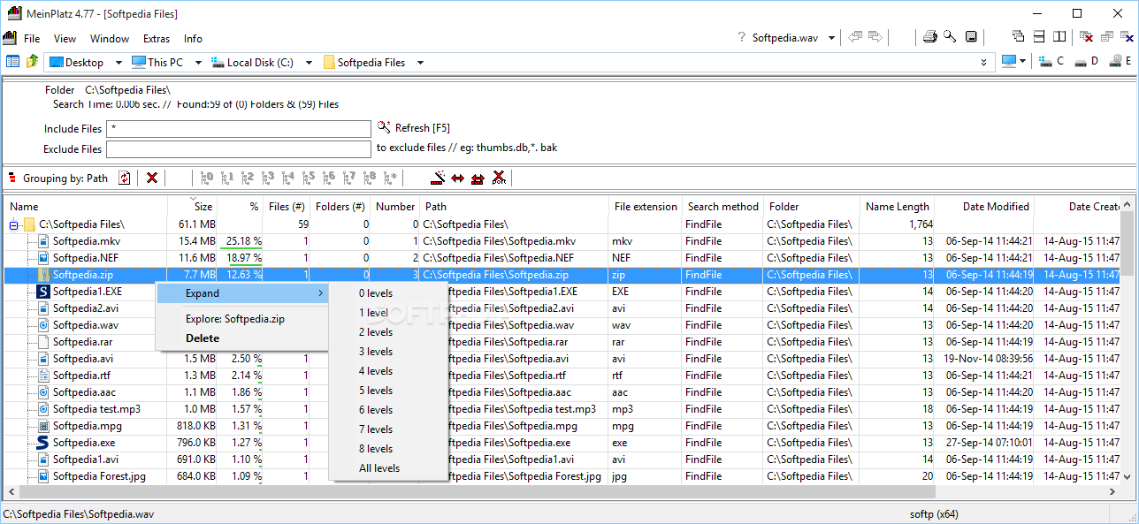Image resolution: width=1139 pixels, height=524 pixels.
Task: Click the next window arrow icon
Action: pyautogui.click(x=875, y=37)
